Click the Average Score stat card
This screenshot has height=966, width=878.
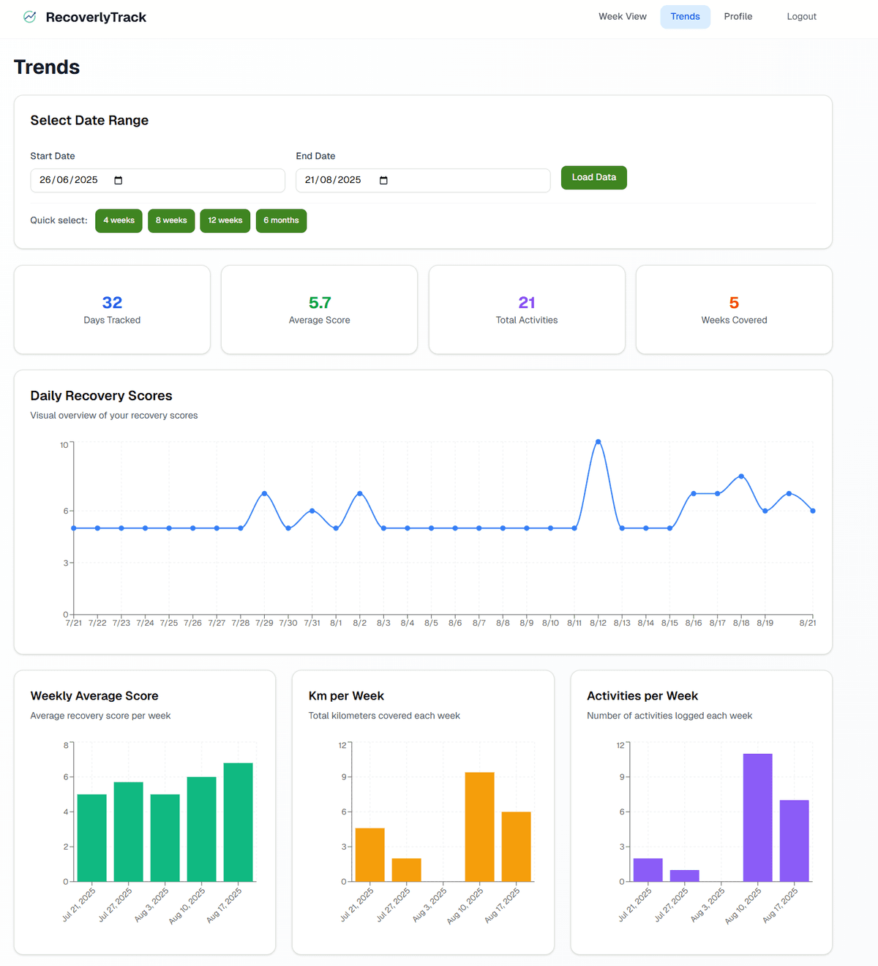(319, 310)
